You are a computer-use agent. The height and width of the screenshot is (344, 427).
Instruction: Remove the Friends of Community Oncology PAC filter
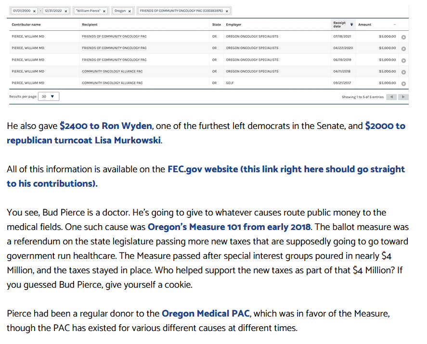pyautogui.click(x=227, y=11)
